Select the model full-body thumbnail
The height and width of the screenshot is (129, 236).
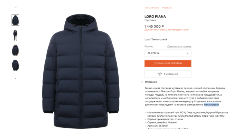pos(15,35)
